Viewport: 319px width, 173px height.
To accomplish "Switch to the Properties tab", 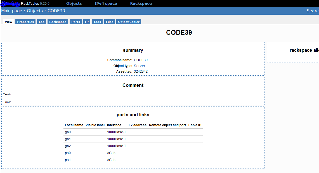I will coord(25,22).
